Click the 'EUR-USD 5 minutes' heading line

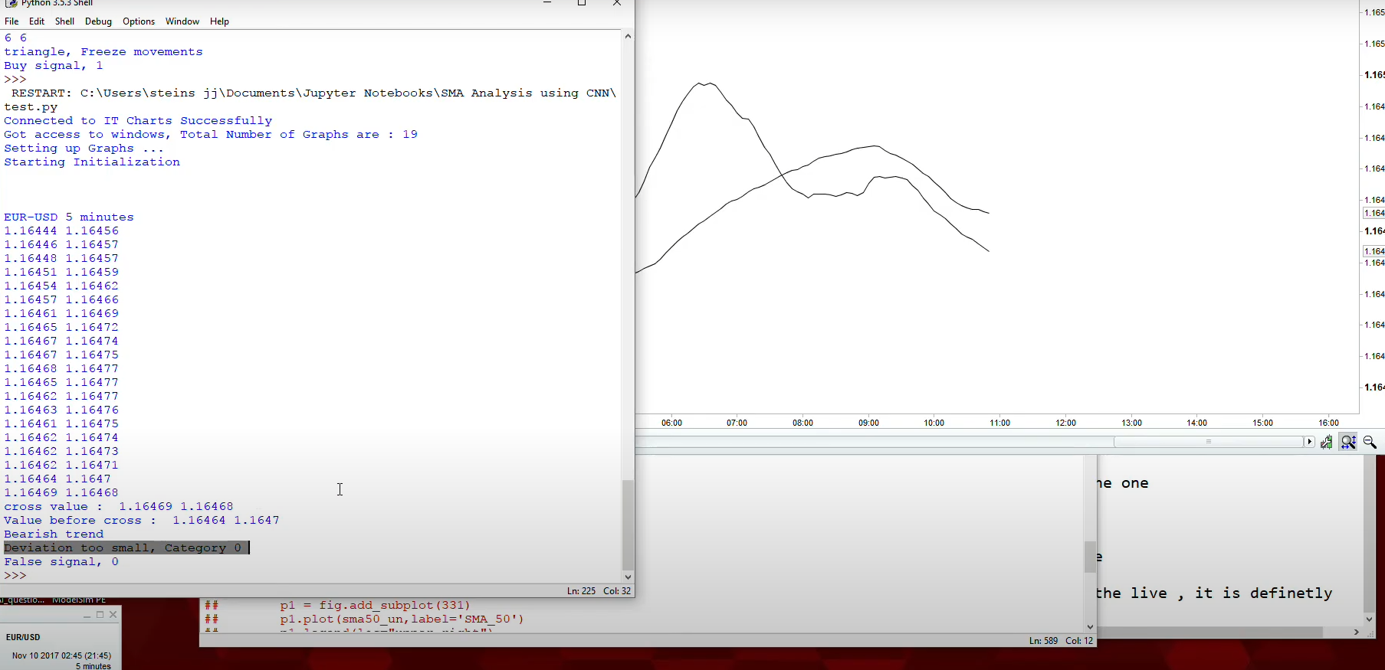pyautogui.click(x=69, y=217)
